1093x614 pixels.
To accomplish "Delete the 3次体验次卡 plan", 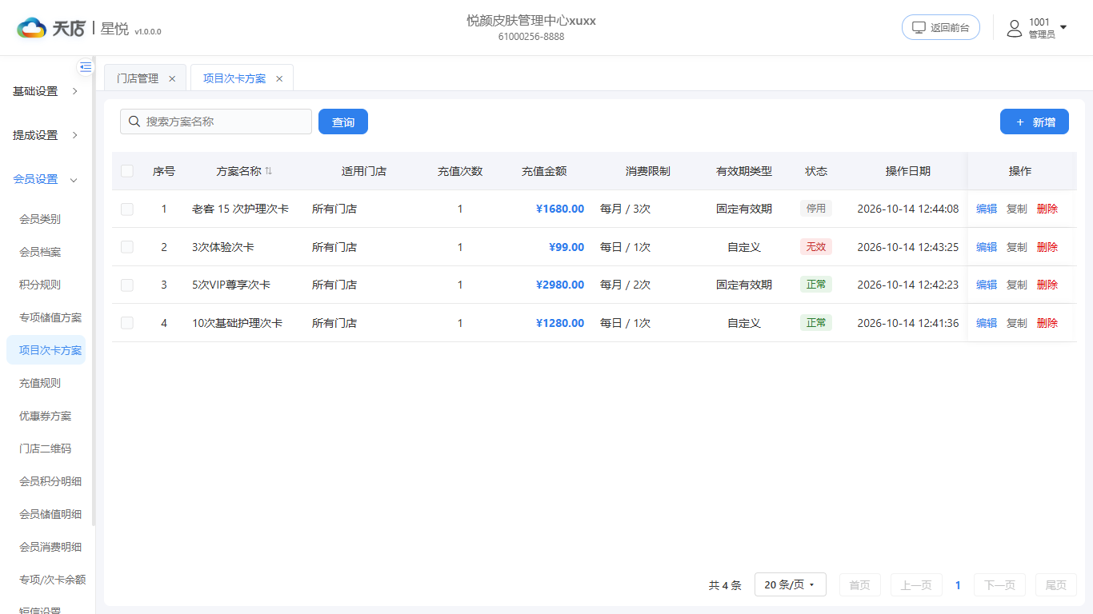I will tap(1047, 247).
